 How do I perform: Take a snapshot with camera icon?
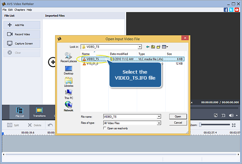pyautogui.click(x=223, y=115)
